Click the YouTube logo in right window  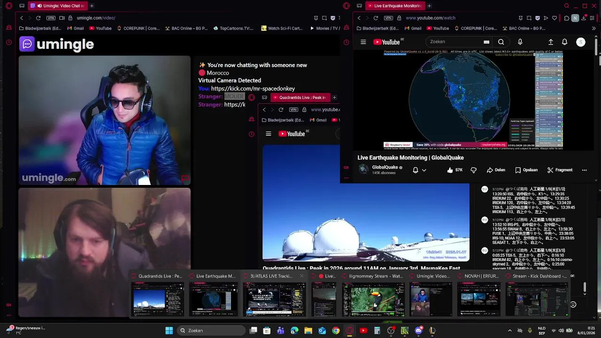[386, 42]
